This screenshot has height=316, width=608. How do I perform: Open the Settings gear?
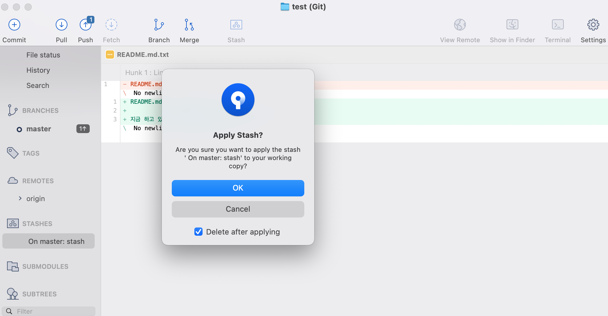coord(593,25)
